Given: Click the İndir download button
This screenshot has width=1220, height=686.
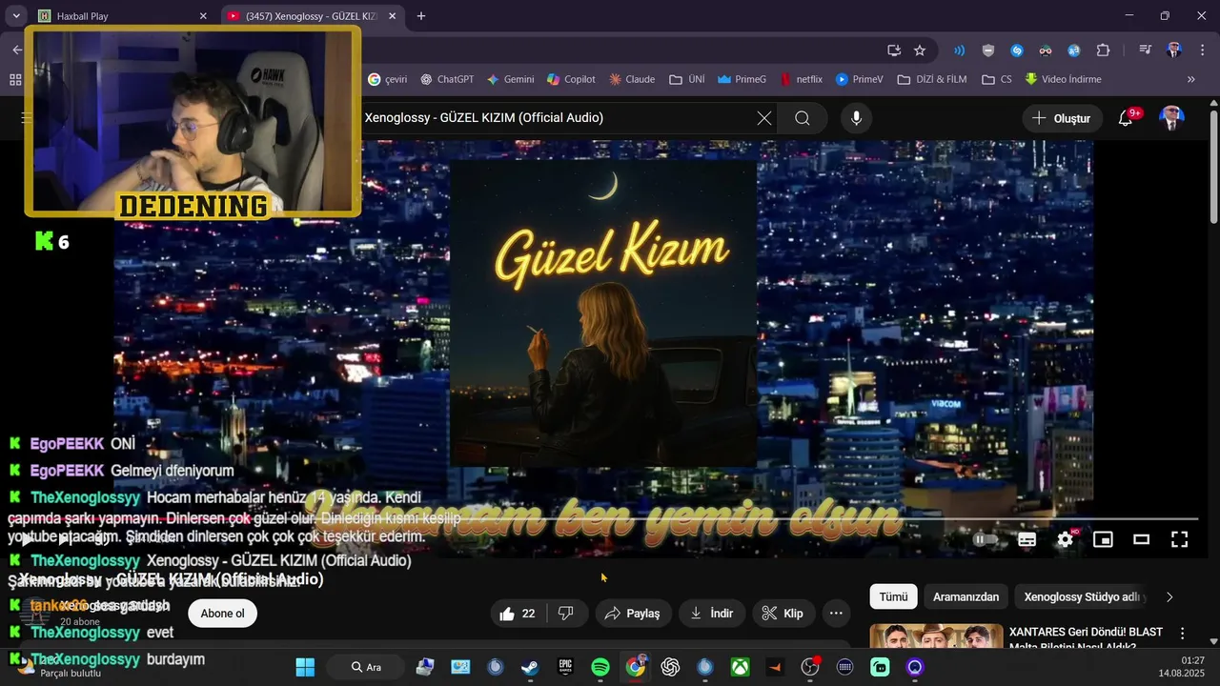Looking at the screenshot, I should tap(711, 614).
